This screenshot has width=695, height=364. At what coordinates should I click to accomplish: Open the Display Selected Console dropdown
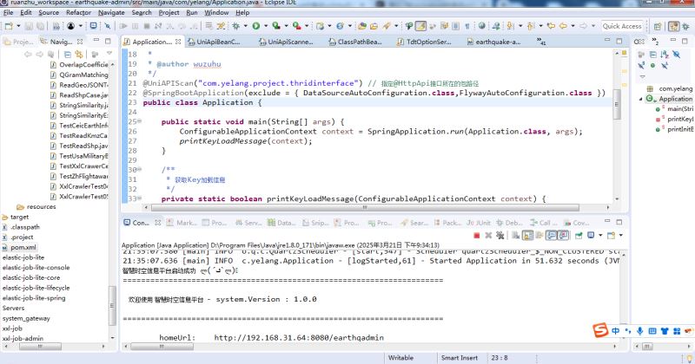[x=600, y=235]
